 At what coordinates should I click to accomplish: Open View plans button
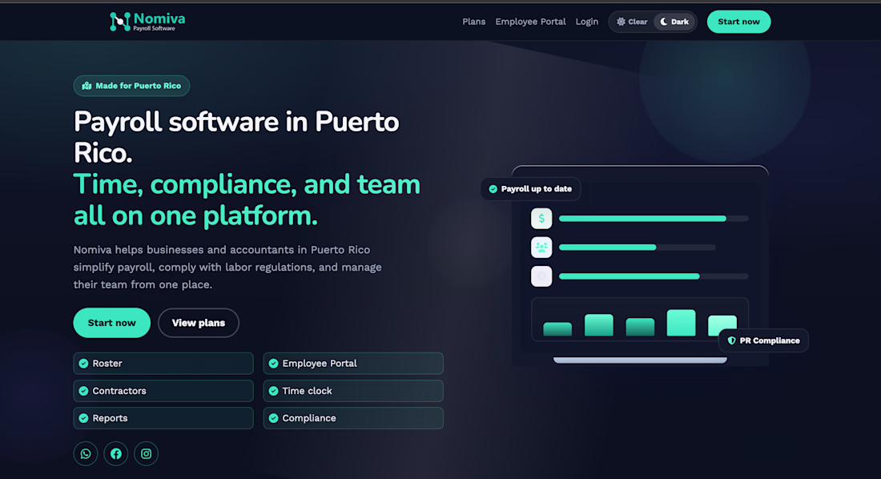coord(199,323)
